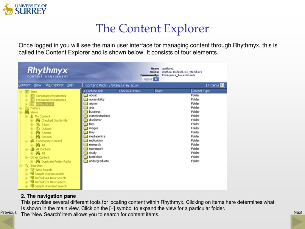This screenshot has width=305, height=229.
Task: Open the Site Explorer menu
Action: [x=54, y=85]
